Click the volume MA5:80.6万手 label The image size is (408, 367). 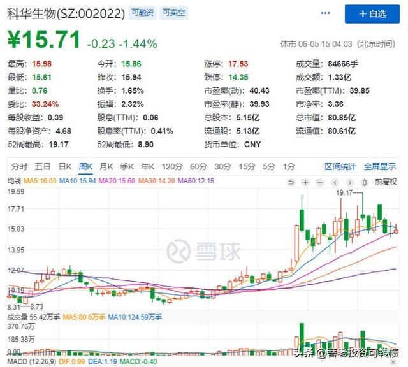(x=84, y=317)
